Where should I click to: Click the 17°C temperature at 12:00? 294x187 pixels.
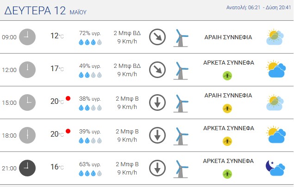click(x=57, y=68)
